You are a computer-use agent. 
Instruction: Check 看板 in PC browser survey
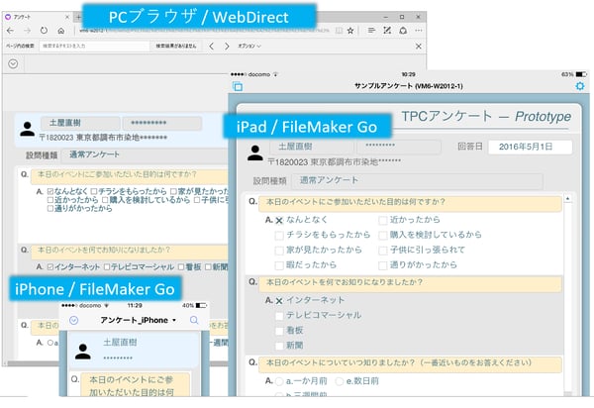click(x=181, y=267)
